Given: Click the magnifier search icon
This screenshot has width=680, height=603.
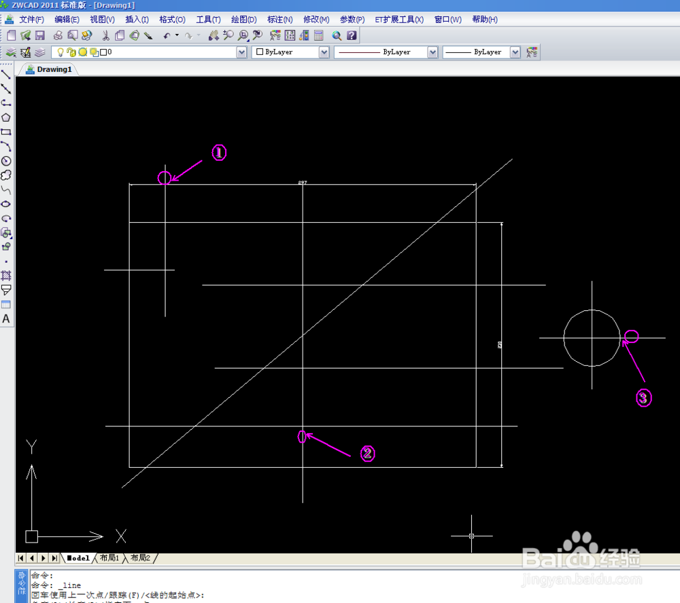Looking at the screenshot, I should point(337,35).
